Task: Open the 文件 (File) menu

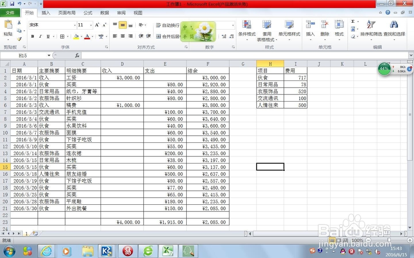Action: [11, 13]
